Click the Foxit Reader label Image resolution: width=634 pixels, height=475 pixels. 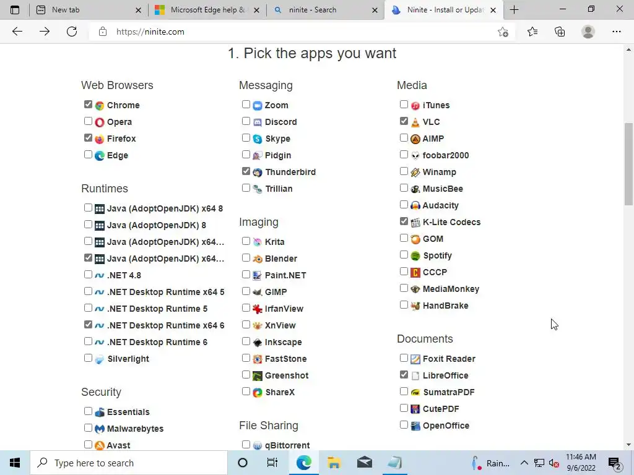coord(449,359)
